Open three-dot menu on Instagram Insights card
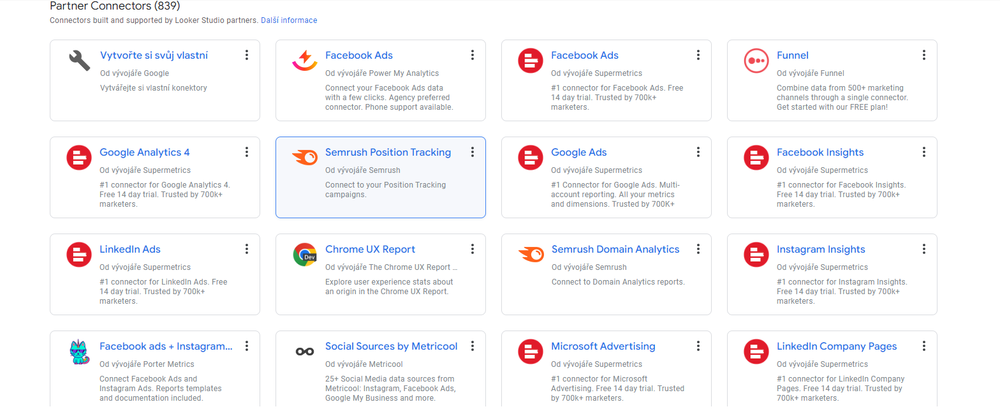Viewport: 1000px width, 409px height. [x=923, y=249]
